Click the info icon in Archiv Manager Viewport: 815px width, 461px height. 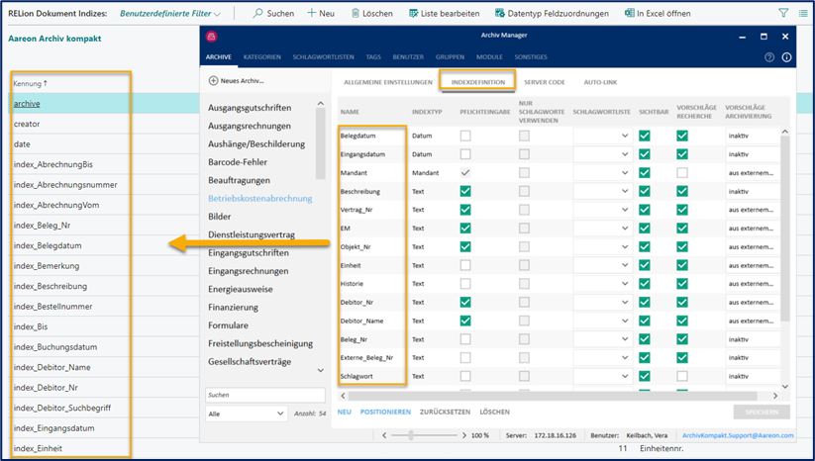[786, 57]
